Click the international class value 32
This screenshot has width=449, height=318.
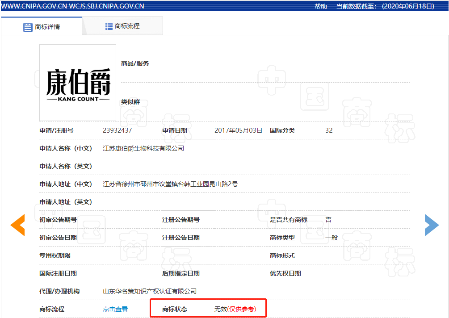click(329, 130)
